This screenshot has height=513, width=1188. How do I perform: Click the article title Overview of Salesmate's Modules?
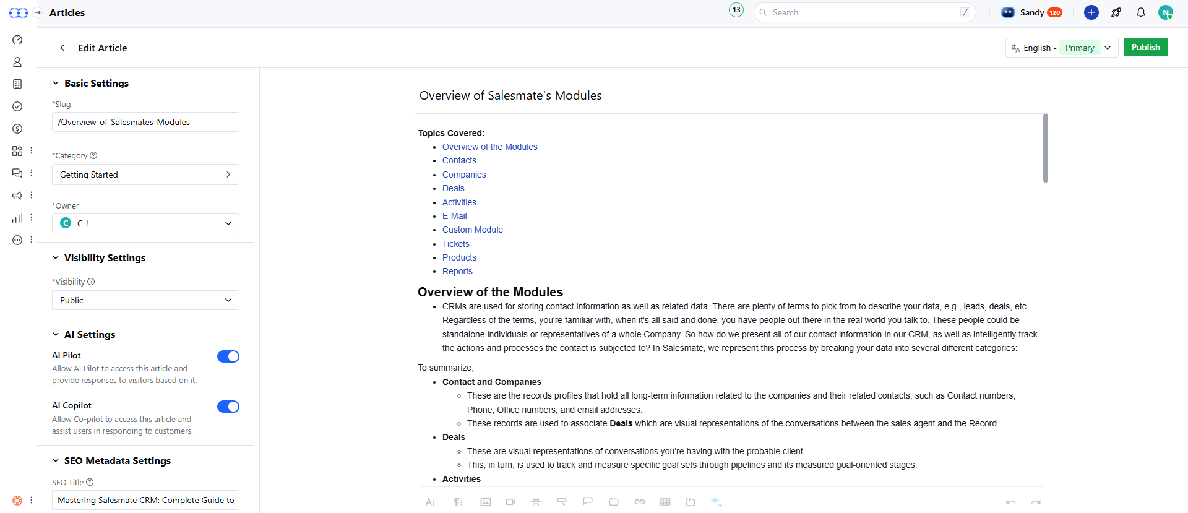pyautogui.click(x=510, y=95)
